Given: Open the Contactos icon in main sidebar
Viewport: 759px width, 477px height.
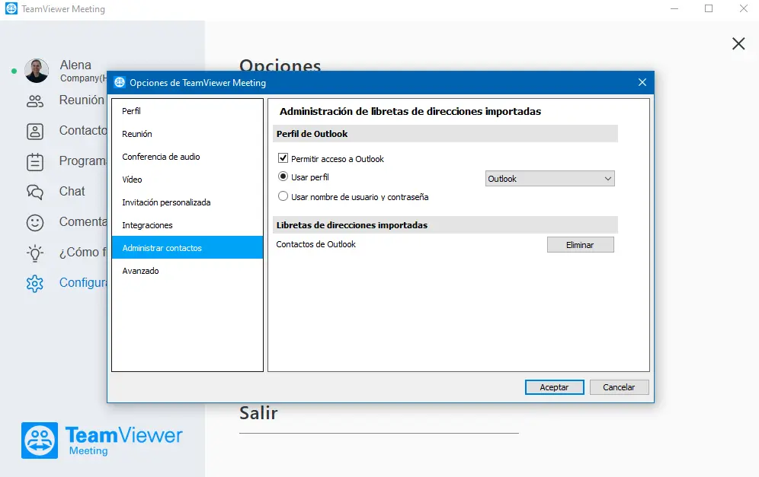Looking at the screenshot, I should [35, 132].
